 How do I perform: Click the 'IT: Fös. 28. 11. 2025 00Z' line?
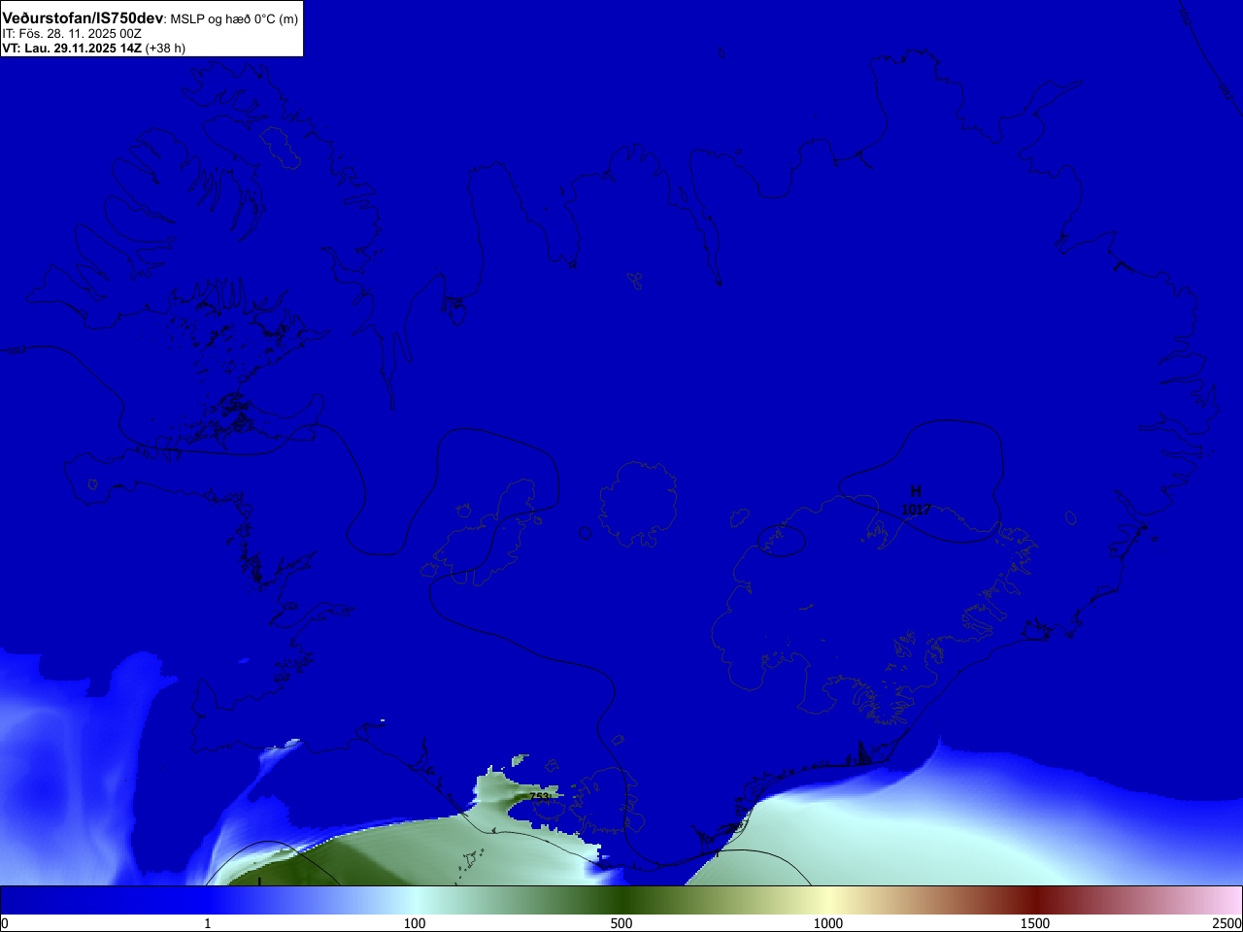pos(72,33)
